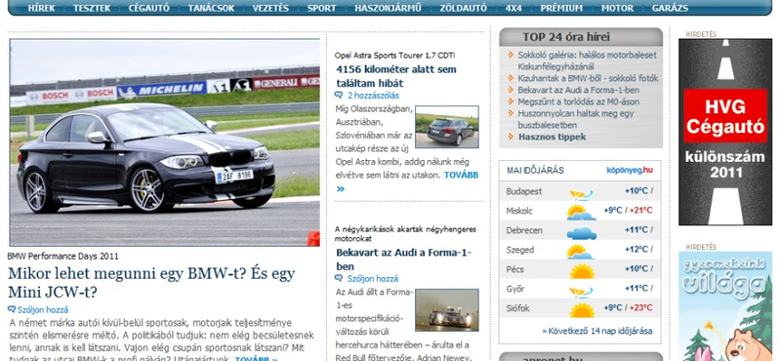Open Következő 14 nap időjárása forecast link
The height and width of the screenshot is (361, 781).
pyautogui.click(x=596, y=331)
